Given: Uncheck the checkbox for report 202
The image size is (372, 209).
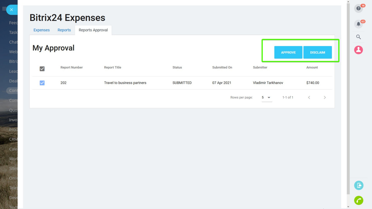Looking at the screenshot, I should point(42,83).
